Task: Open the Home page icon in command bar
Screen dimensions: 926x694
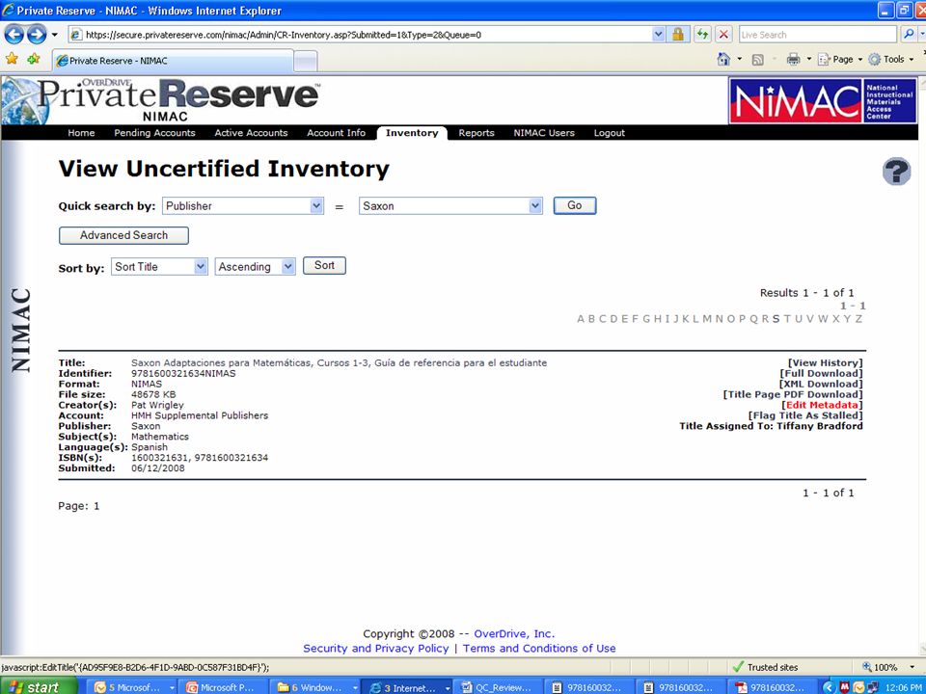Action: (723, 59)
